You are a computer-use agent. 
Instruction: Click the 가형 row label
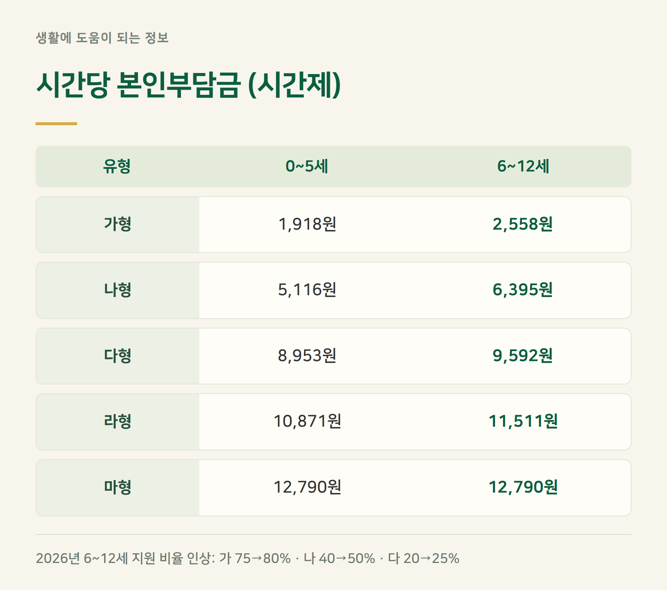pyautogui.click(x=117, y=224)
